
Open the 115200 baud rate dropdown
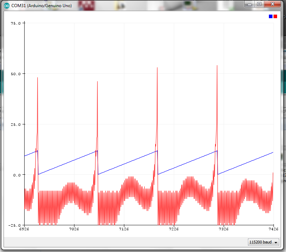pyautogui.click(x=264, y=242)
